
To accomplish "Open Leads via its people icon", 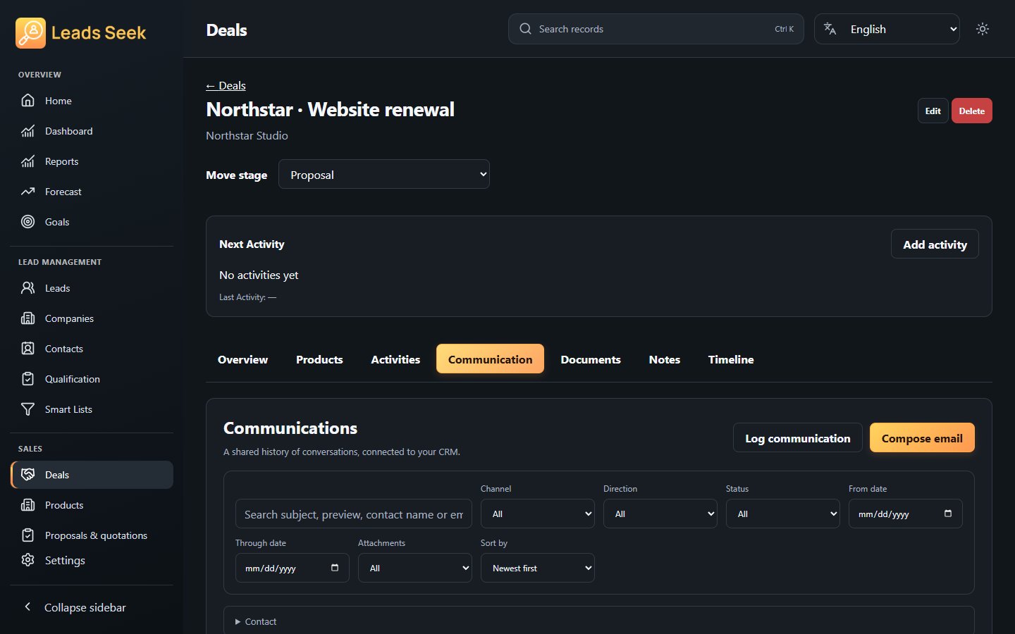I will pyautogui.click(x=27, y=288).
